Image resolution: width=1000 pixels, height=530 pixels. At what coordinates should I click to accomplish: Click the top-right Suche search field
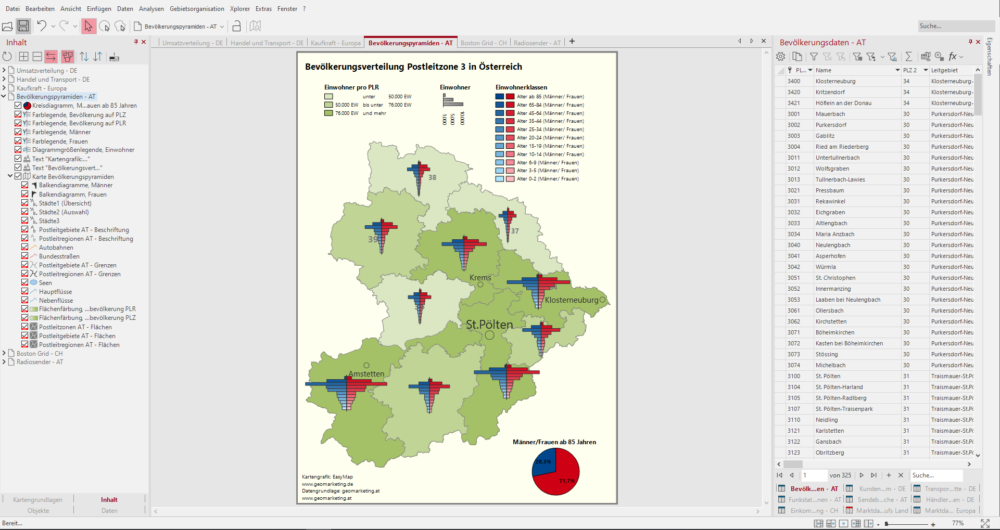(x=956, y=26)
